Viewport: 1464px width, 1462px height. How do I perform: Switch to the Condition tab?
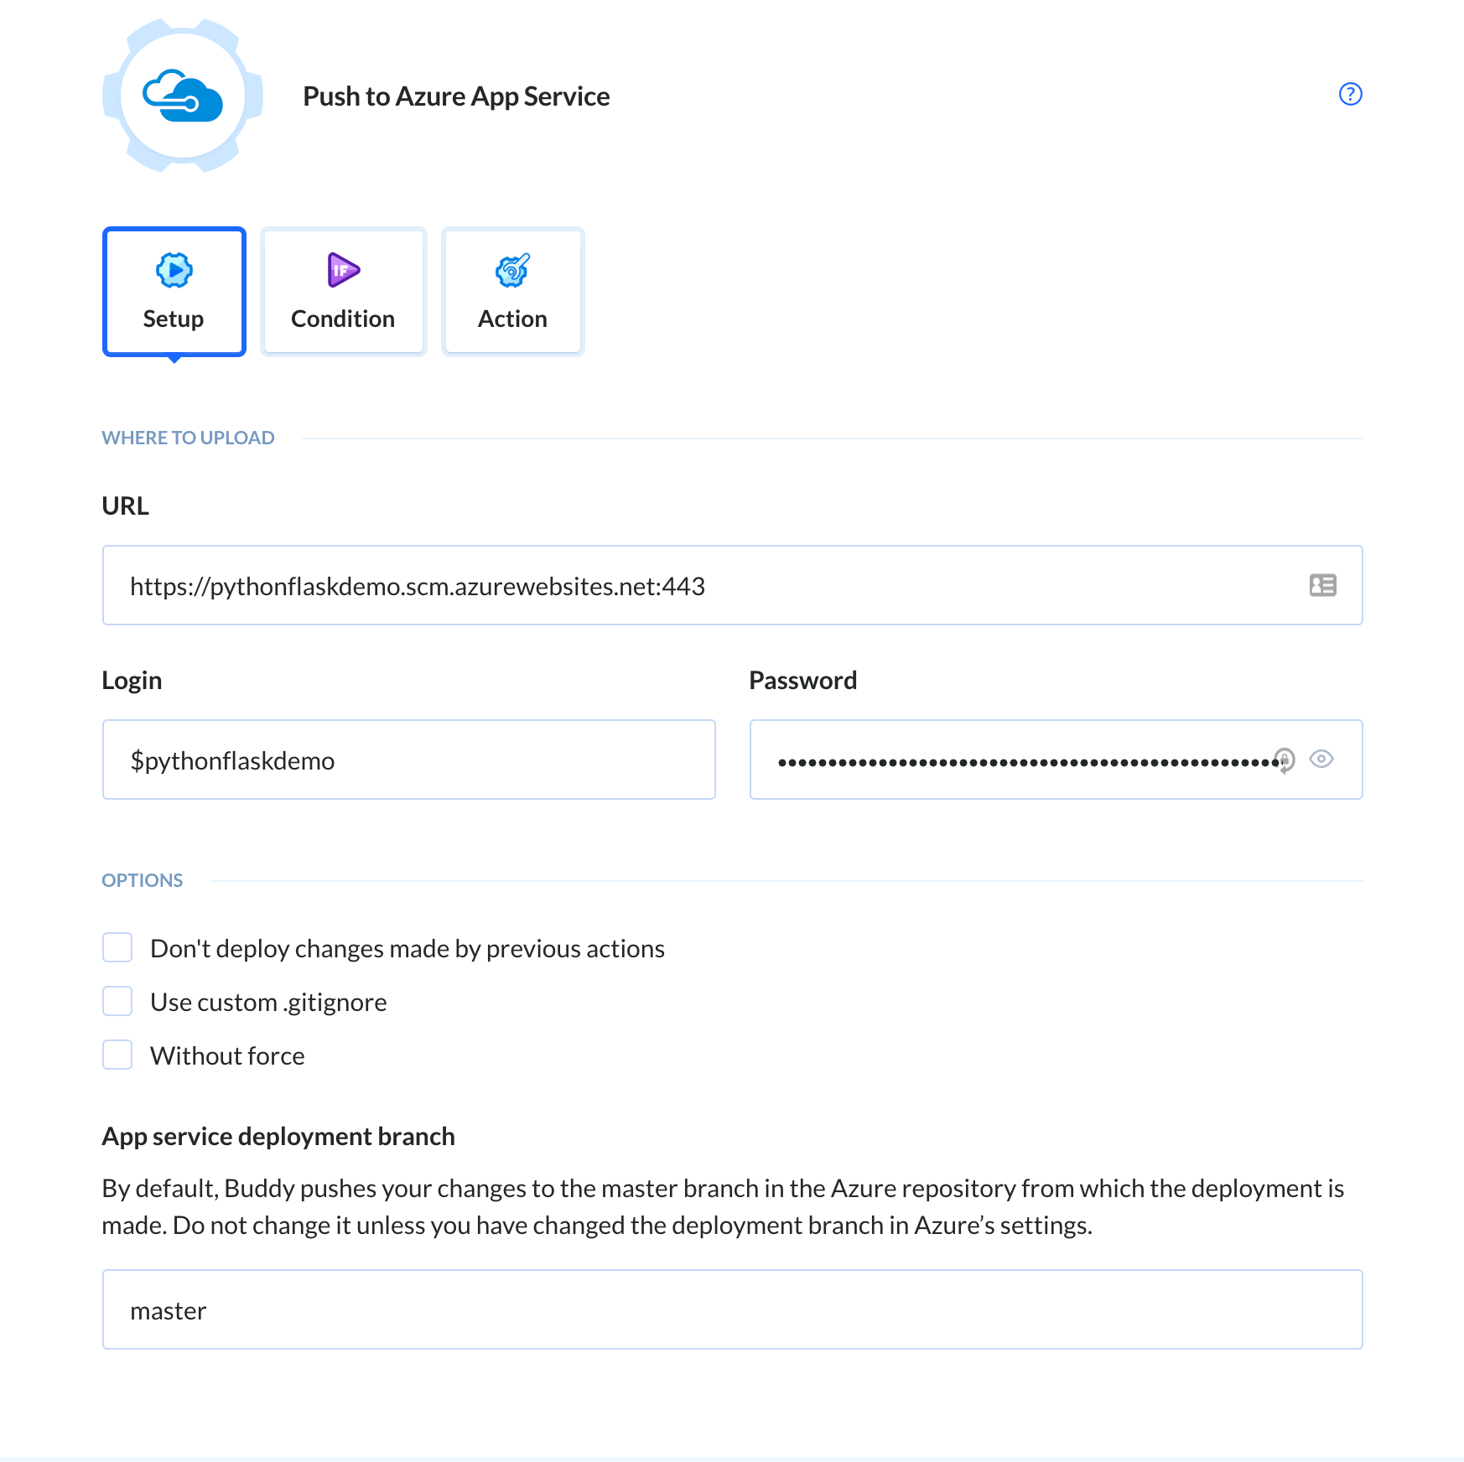pyautogui.click(x=343, y=292)
